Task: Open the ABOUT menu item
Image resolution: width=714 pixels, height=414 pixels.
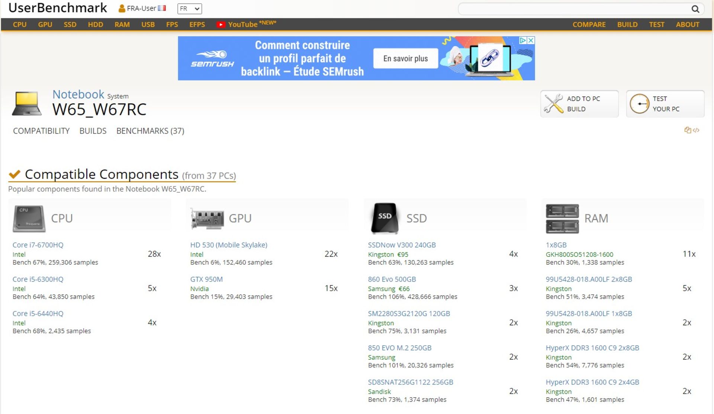Action: tap(688, 25)
